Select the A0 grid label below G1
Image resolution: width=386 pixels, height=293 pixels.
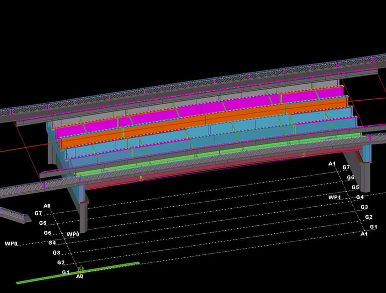click(79, 276)
